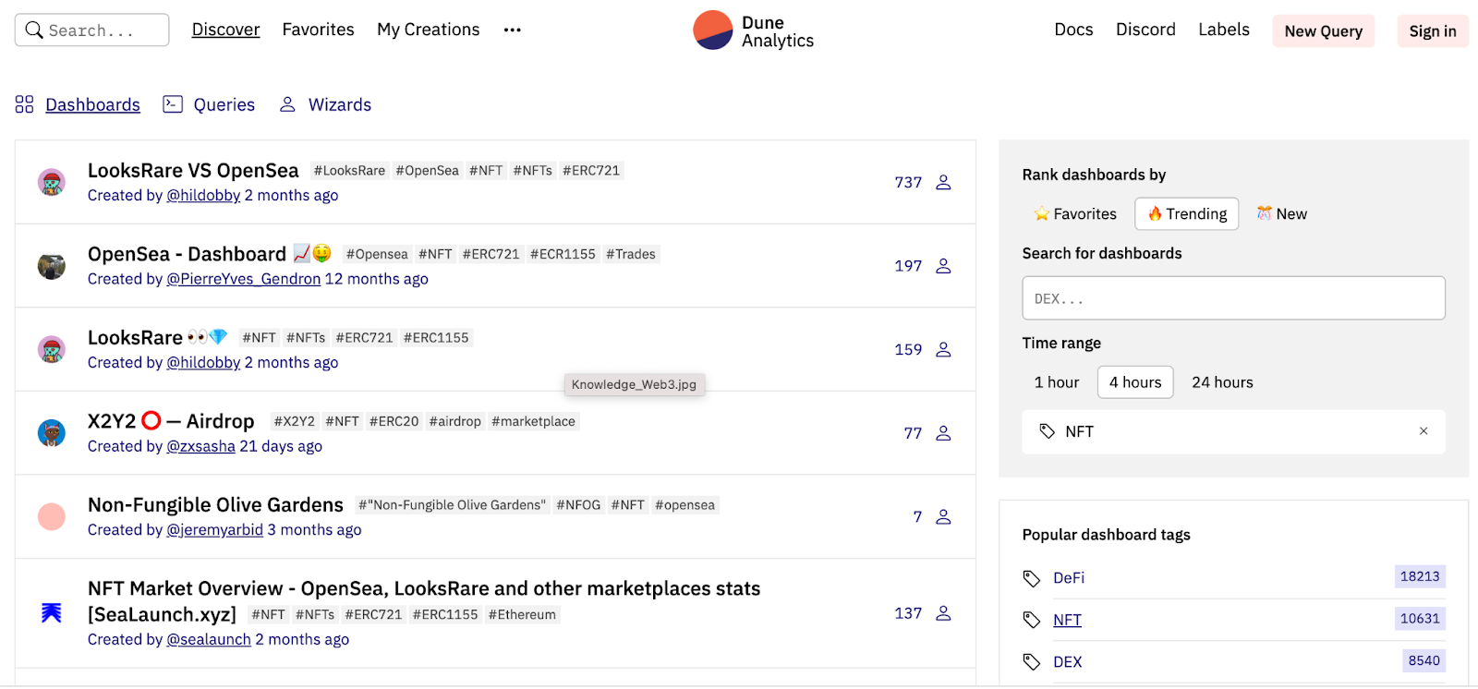
Task: Open jeremyarbid pink avatar circle
Action: pyautogui.click(x=52, y=517)
